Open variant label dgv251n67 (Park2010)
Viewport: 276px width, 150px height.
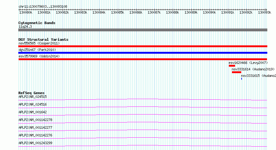[37, 50]
